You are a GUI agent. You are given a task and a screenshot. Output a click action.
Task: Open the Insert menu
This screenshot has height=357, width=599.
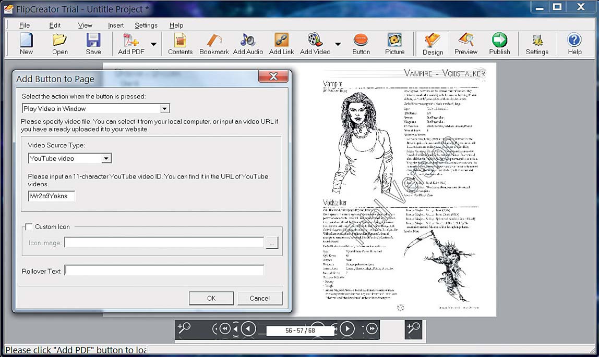116,25
